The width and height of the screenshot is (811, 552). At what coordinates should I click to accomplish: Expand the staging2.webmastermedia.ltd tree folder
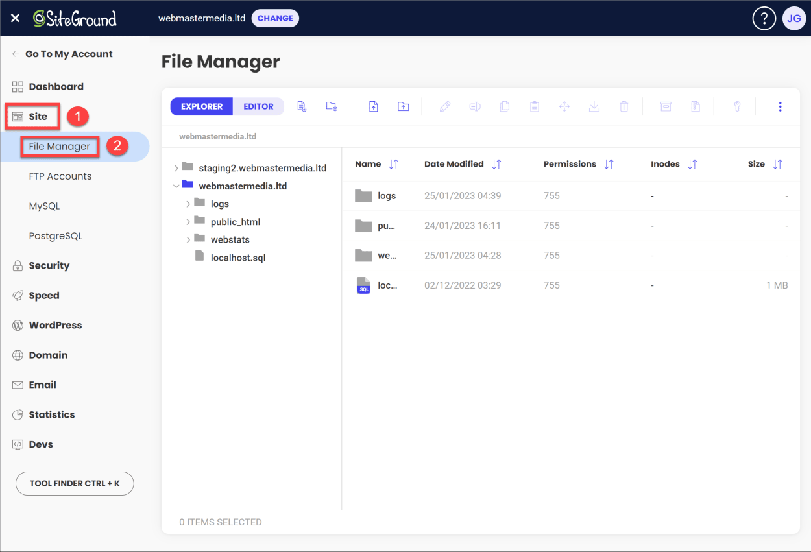pyautogui.click(x=176, y=168)
